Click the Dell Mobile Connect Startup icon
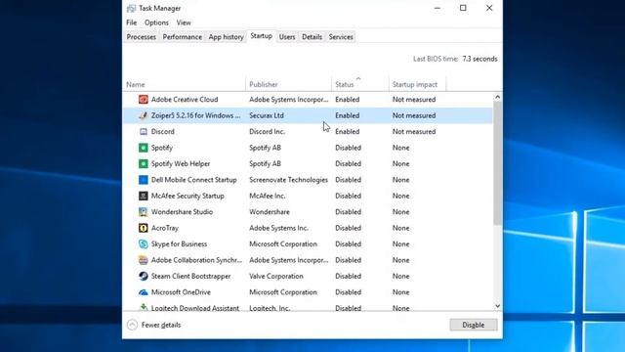 tap(144, 180)
